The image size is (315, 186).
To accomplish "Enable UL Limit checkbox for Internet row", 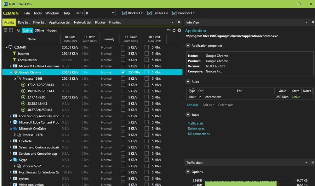I will tap(147, 53).
